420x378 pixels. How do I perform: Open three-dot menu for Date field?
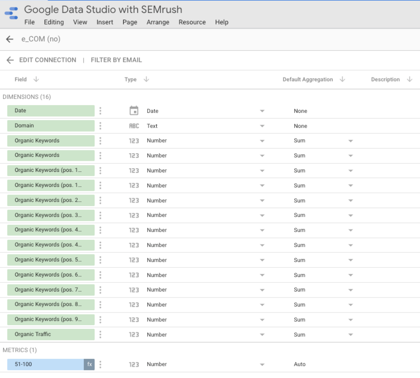100,111
